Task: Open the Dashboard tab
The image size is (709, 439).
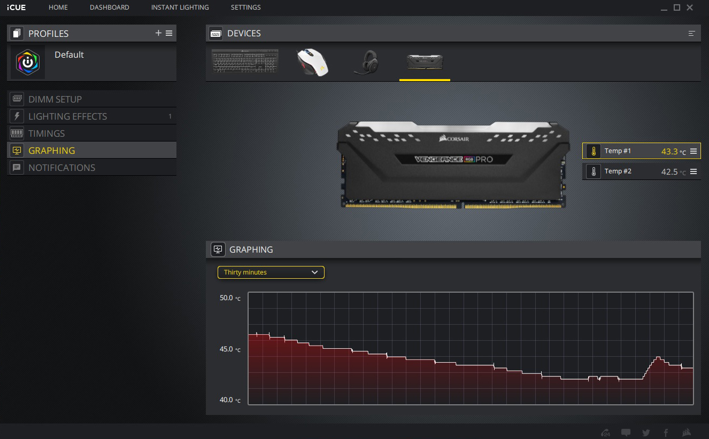Action: tap(109, 7)
